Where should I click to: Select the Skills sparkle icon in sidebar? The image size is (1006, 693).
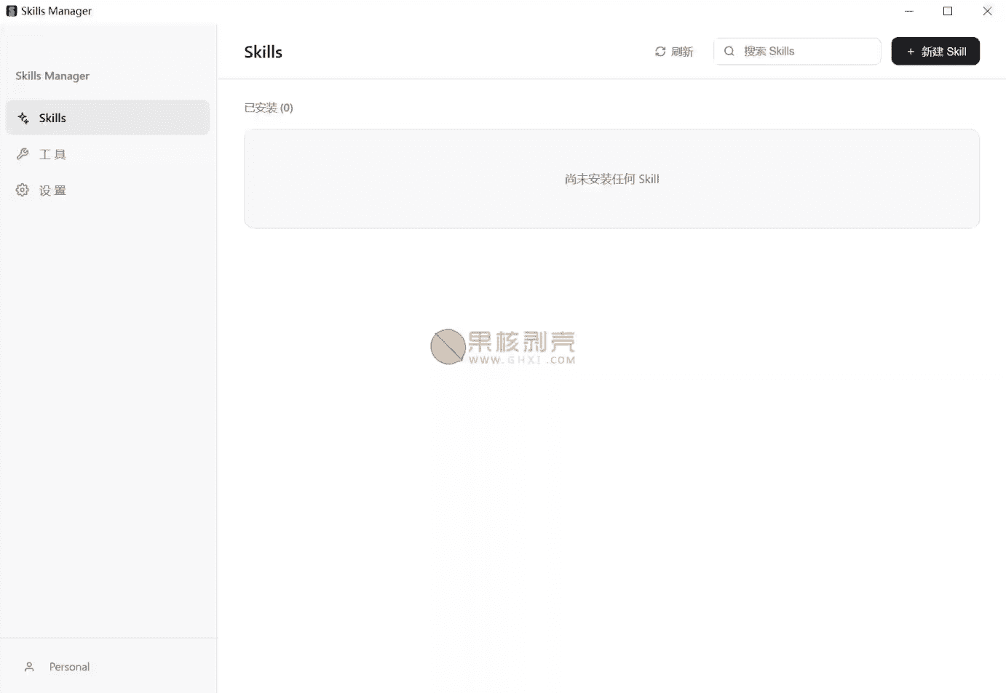[x=23, y=117]
